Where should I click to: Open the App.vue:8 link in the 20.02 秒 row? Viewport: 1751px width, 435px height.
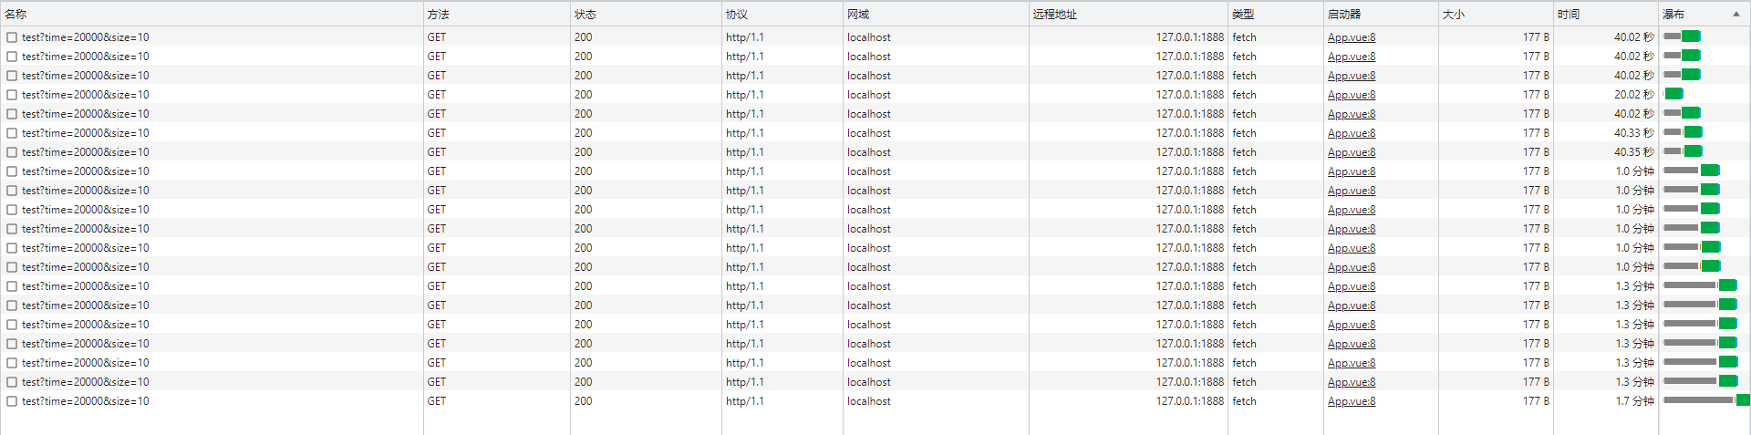tap(1351, 95)
